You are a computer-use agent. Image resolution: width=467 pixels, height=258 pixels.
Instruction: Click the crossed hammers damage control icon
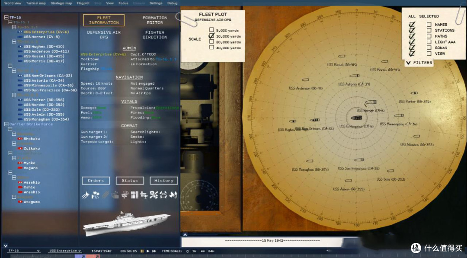pos(163,195)
